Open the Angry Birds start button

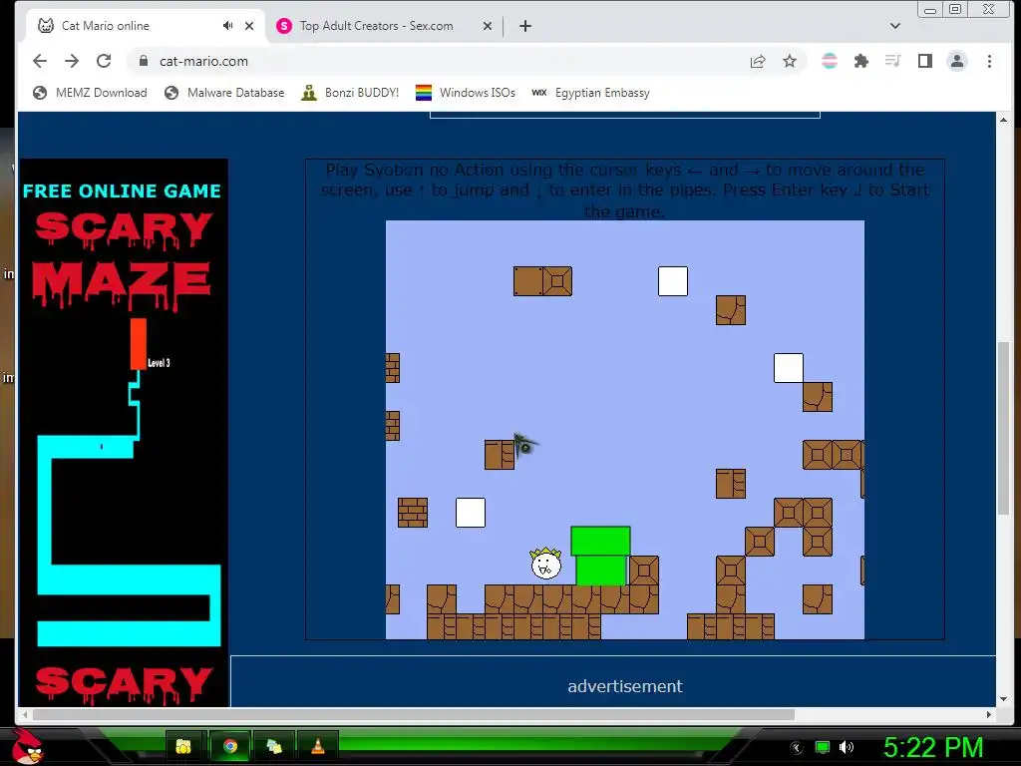click(x=27, y=746)
